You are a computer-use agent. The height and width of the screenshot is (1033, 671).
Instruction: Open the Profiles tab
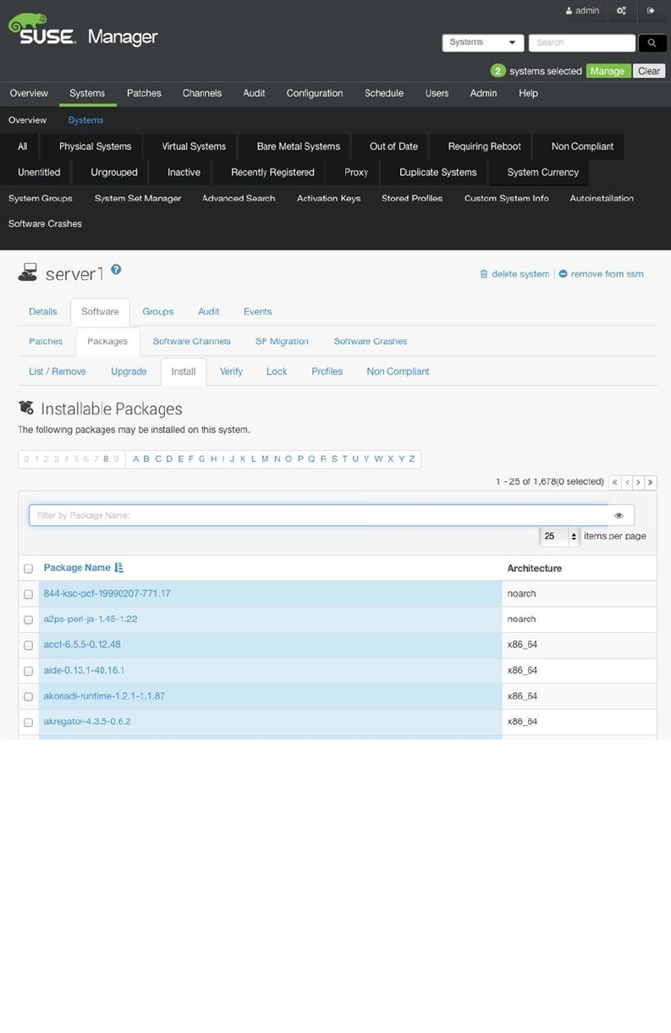click(327, 371)
